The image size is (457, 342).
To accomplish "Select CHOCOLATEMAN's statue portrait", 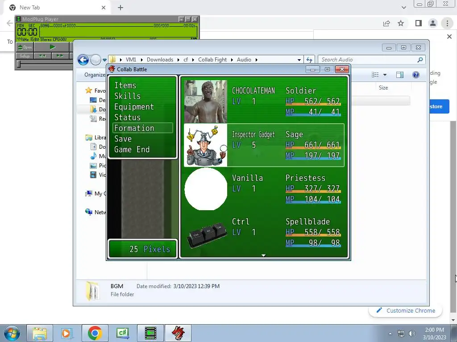I will pos(206,101).
